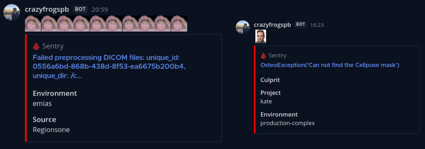
Task: Click the BOT badge next to 16:23
Action: pyautogui.click(x=300, y=24)
